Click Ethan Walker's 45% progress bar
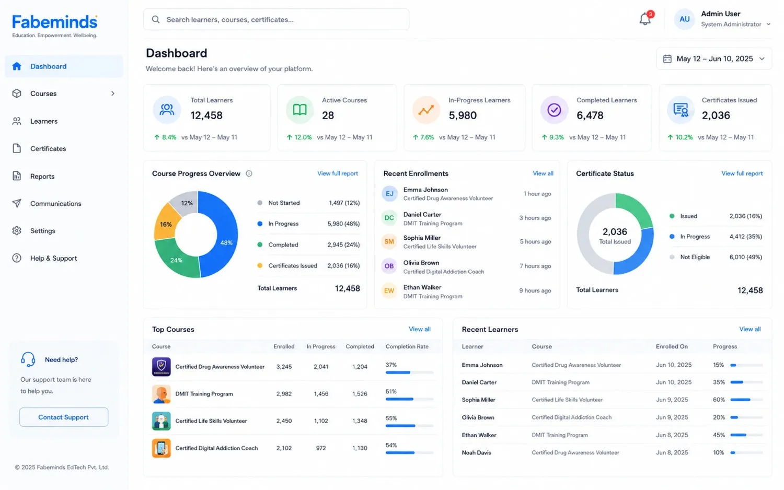 pyautogui.click(x=746, y=435)
